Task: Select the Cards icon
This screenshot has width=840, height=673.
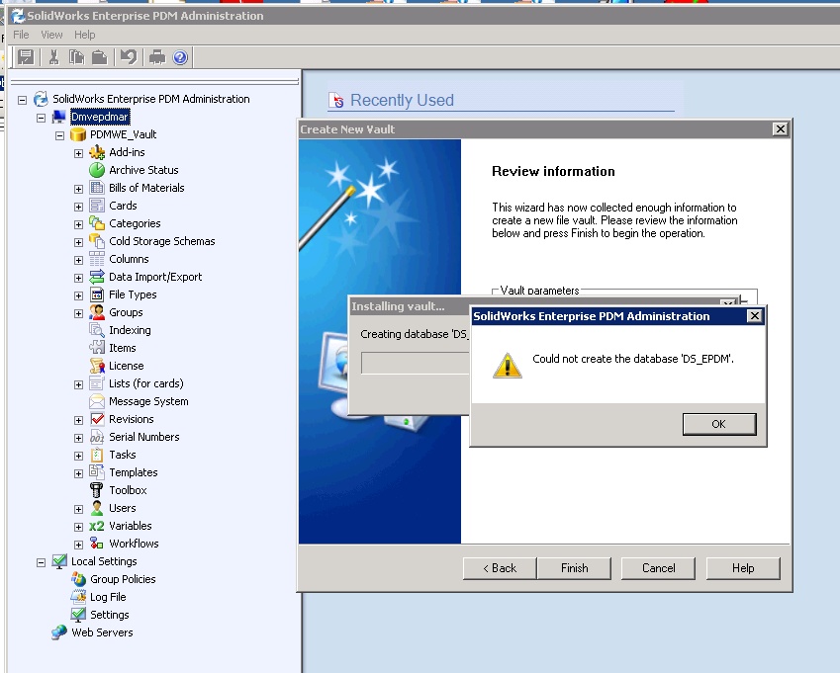Action: click(x=97, y=206)
